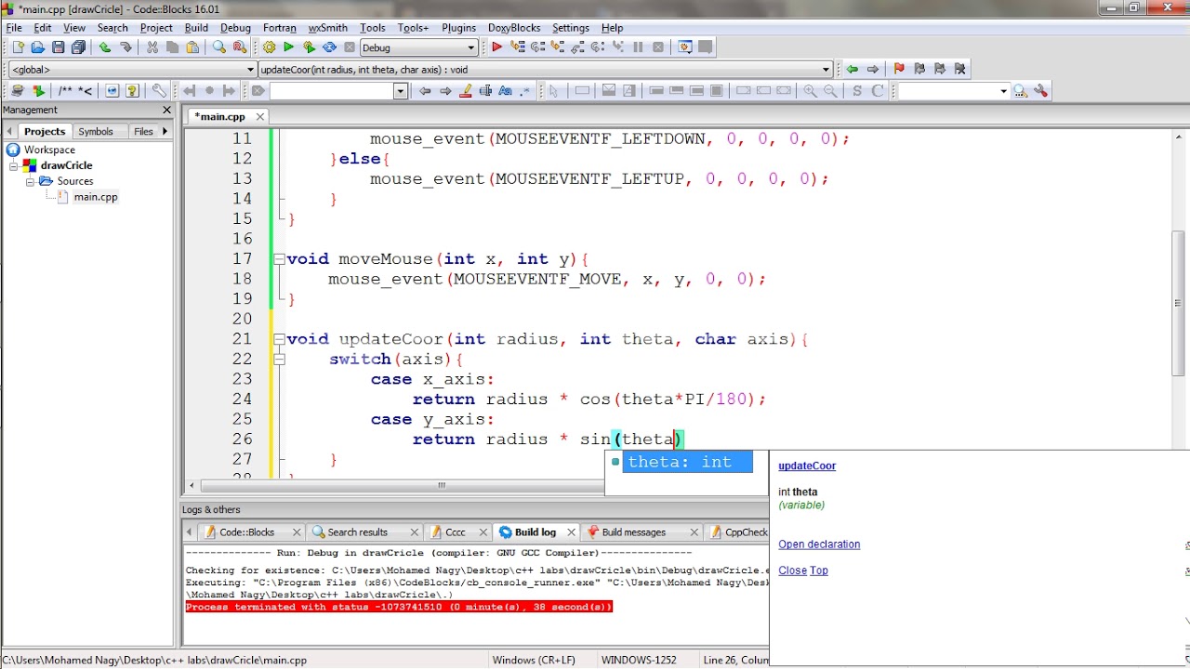Viewport: 1190px width, 669px height.
Task: Click the editor's vertical scrollbar thumb
Action: [1179, 303]
